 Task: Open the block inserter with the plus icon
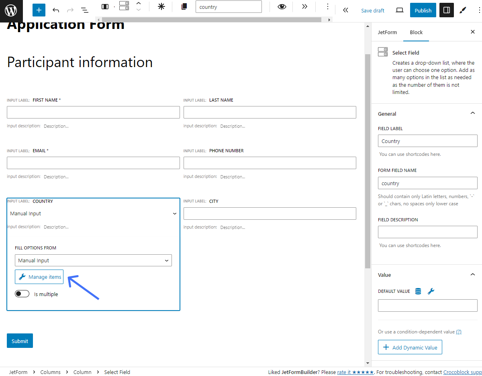tap(39, 10)
